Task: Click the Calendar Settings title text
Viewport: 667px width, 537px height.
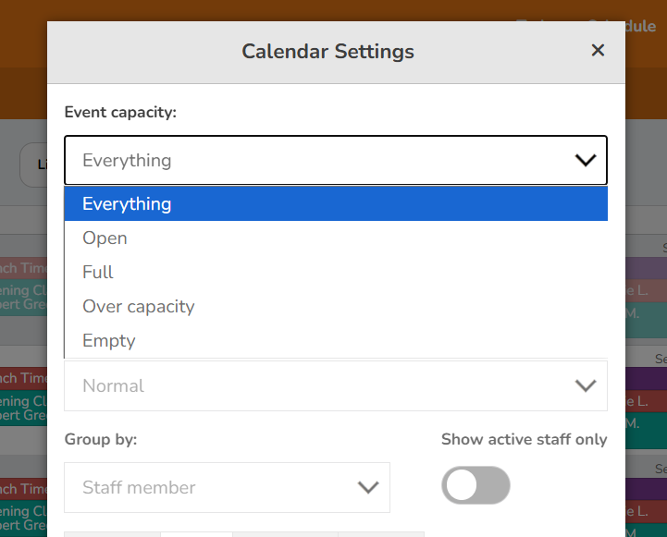Action: tap(327, 51)
